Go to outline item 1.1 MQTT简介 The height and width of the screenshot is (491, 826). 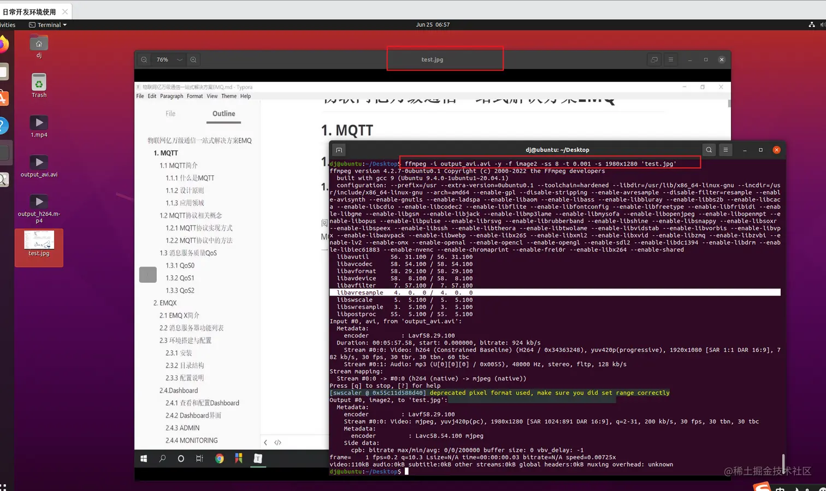pos(179,165)
